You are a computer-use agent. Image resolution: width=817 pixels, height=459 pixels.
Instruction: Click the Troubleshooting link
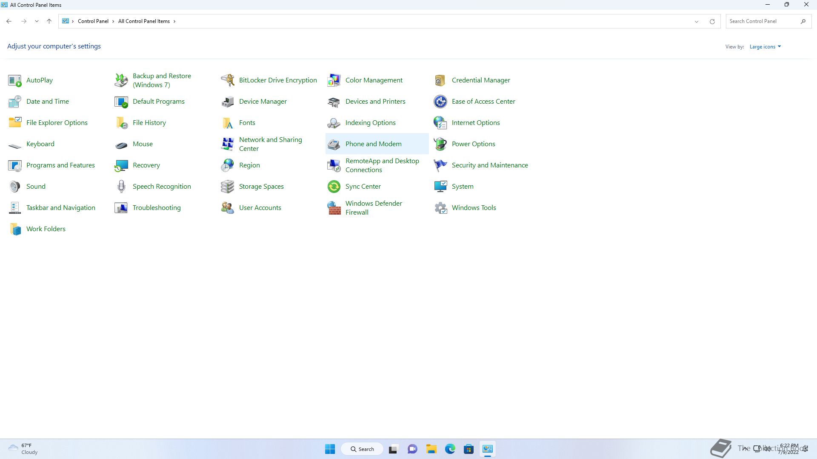click(x=157, y=208)
